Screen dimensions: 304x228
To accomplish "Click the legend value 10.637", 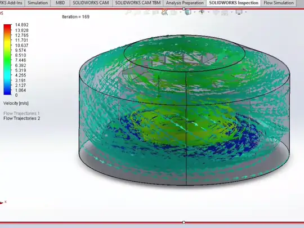I will 22,46.
